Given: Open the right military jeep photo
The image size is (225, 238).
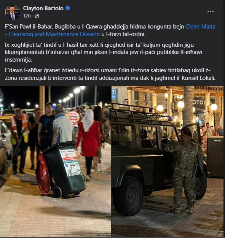Looking at the screenshot, I should pos(168,162).
